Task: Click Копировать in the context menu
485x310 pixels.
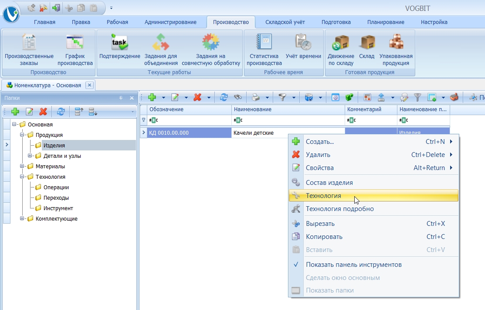Action: pos(373,237)
